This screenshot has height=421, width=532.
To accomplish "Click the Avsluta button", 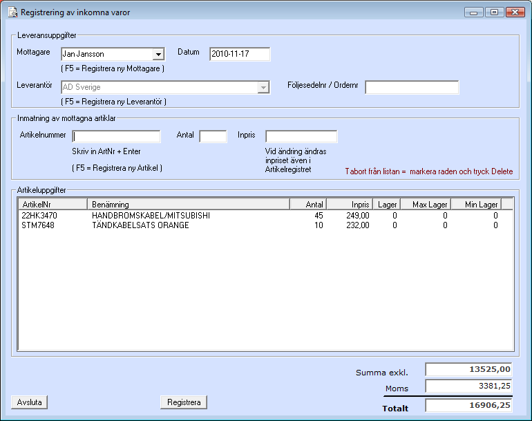I will click(x=29, y=402).
